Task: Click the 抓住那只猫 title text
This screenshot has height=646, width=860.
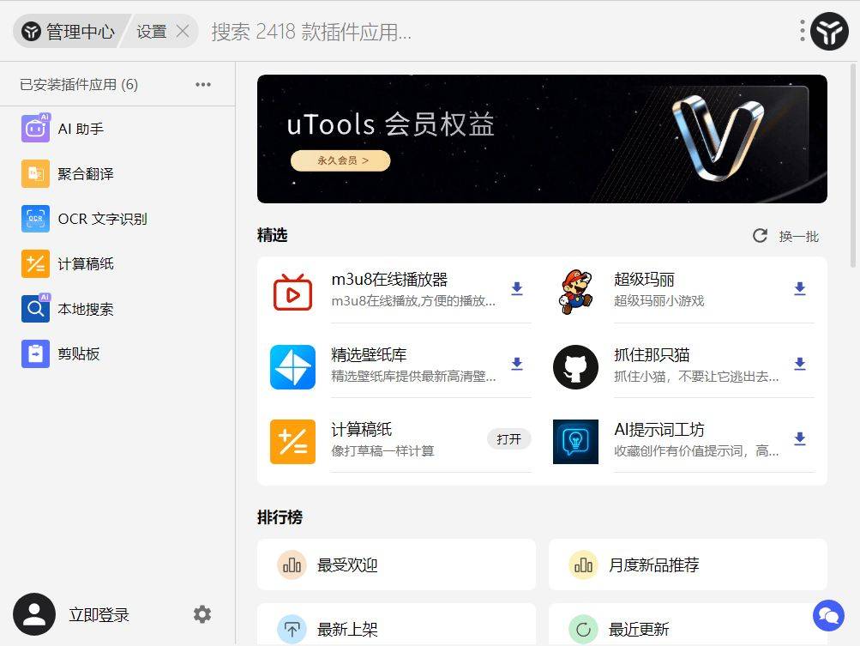Action: pos(653,354)
